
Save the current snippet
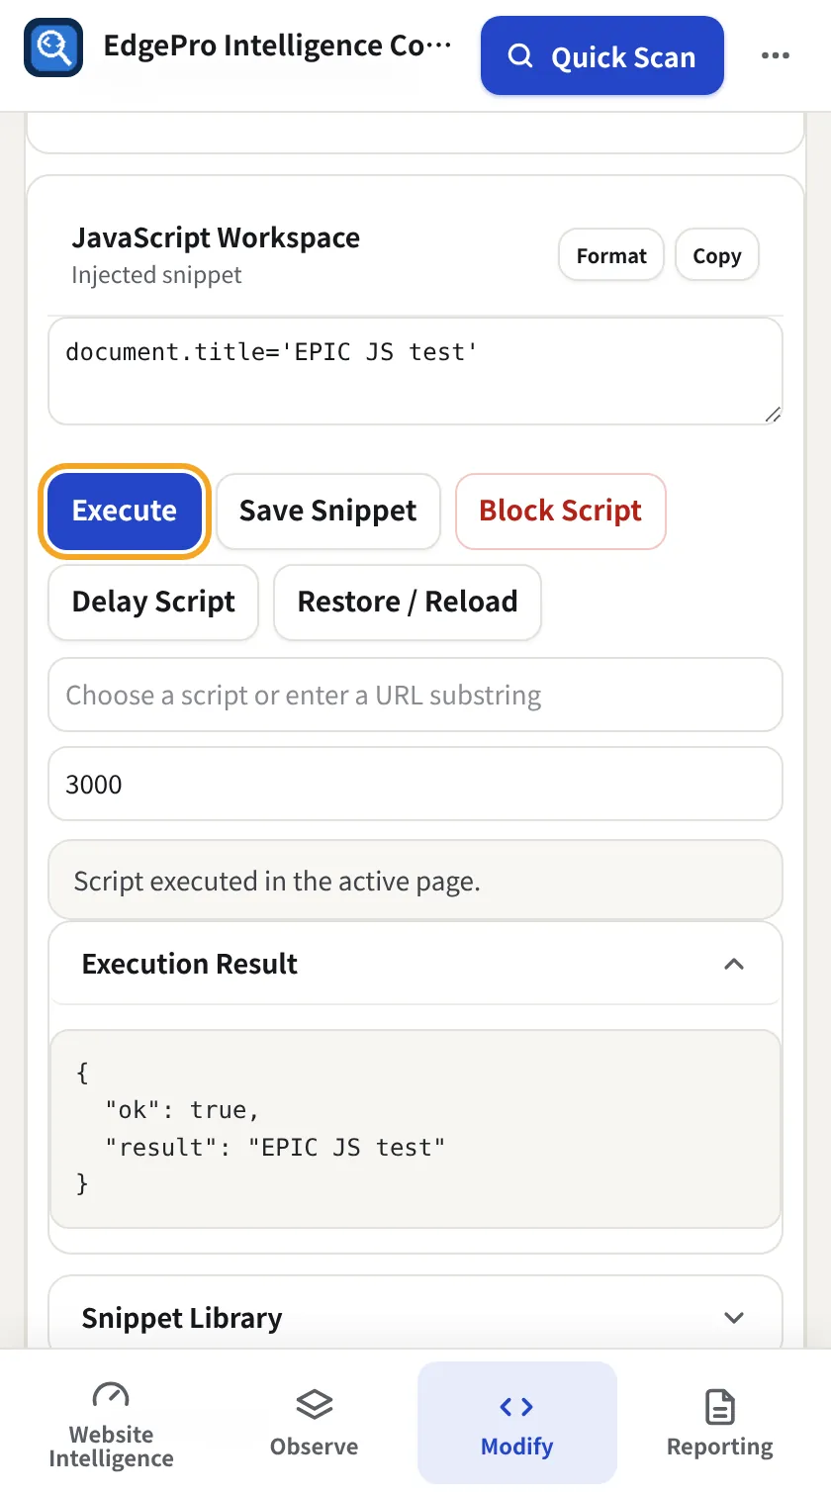tap(328, 511)
